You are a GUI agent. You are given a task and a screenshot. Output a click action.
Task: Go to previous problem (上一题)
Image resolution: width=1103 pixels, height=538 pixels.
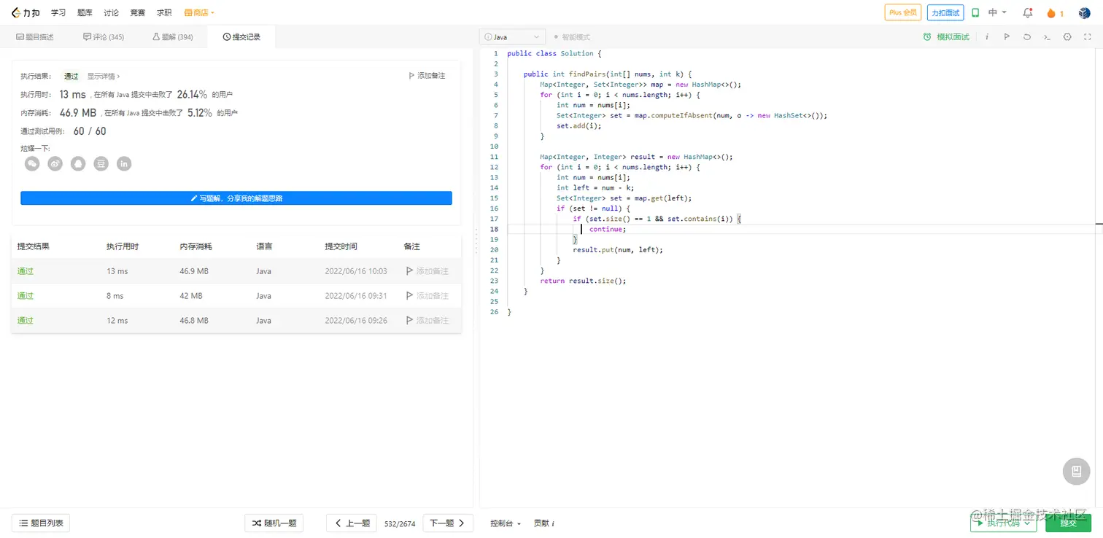point(352,523)
